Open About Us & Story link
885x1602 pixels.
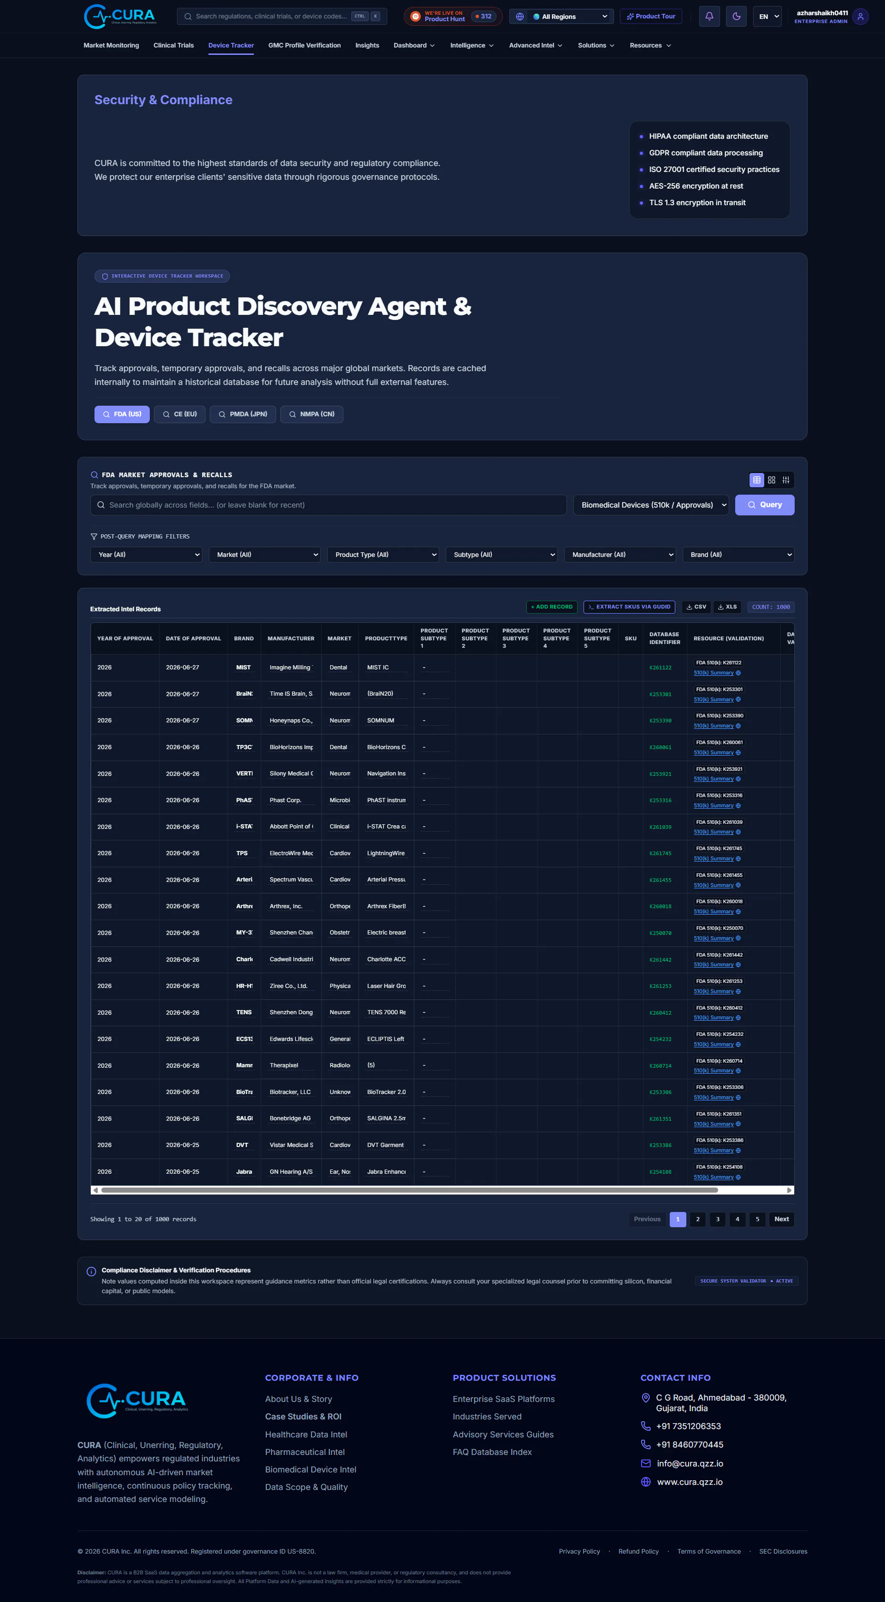[x=299, y=1399]
